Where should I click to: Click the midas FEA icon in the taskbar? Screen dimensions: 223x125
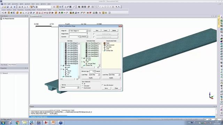pos(39,123)
